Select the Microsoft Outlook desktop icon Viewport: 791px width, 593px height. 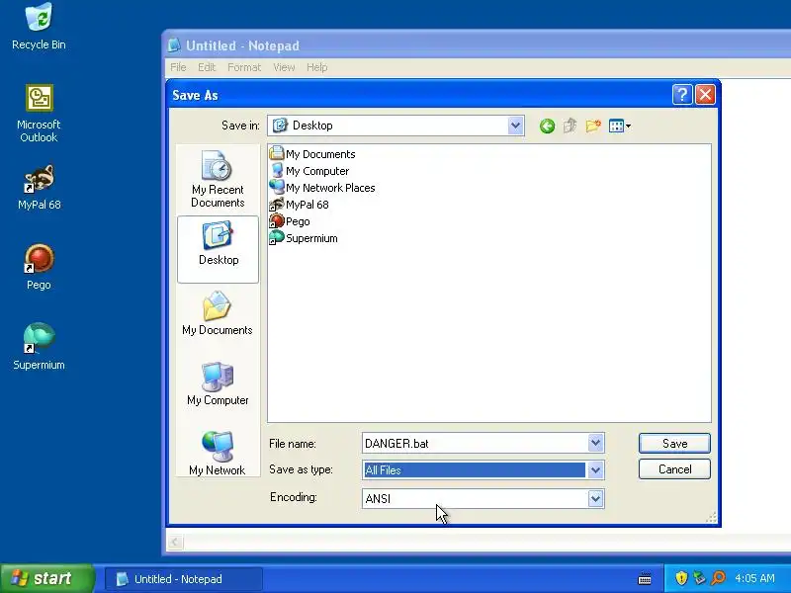click(x=39, y=113)
